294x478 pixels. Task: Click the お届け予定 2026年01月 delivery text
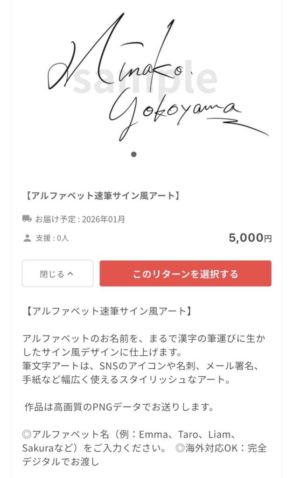pos(80,219)
